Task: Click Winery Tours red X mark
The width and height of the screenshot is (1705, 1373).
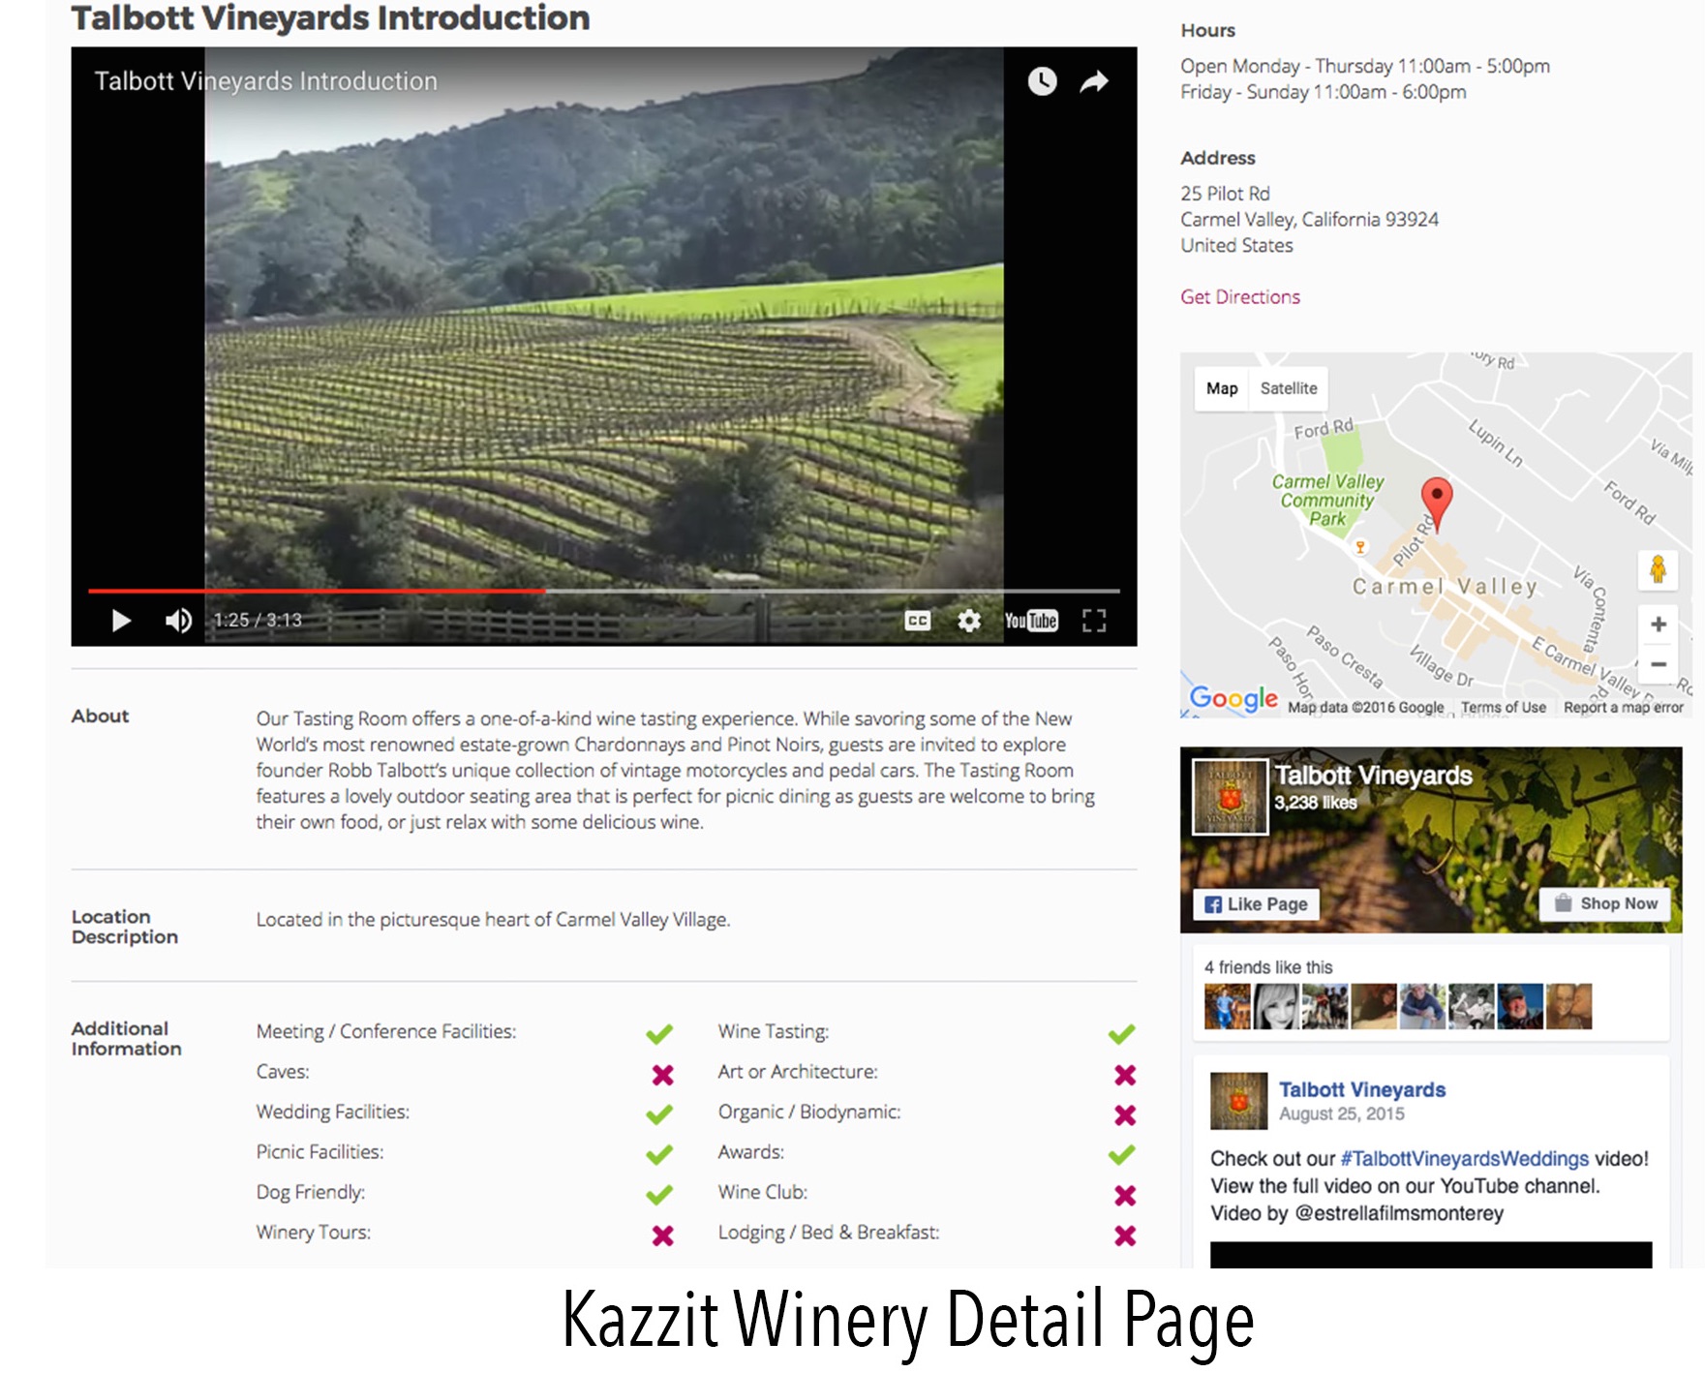Action: pos(662,1236)
